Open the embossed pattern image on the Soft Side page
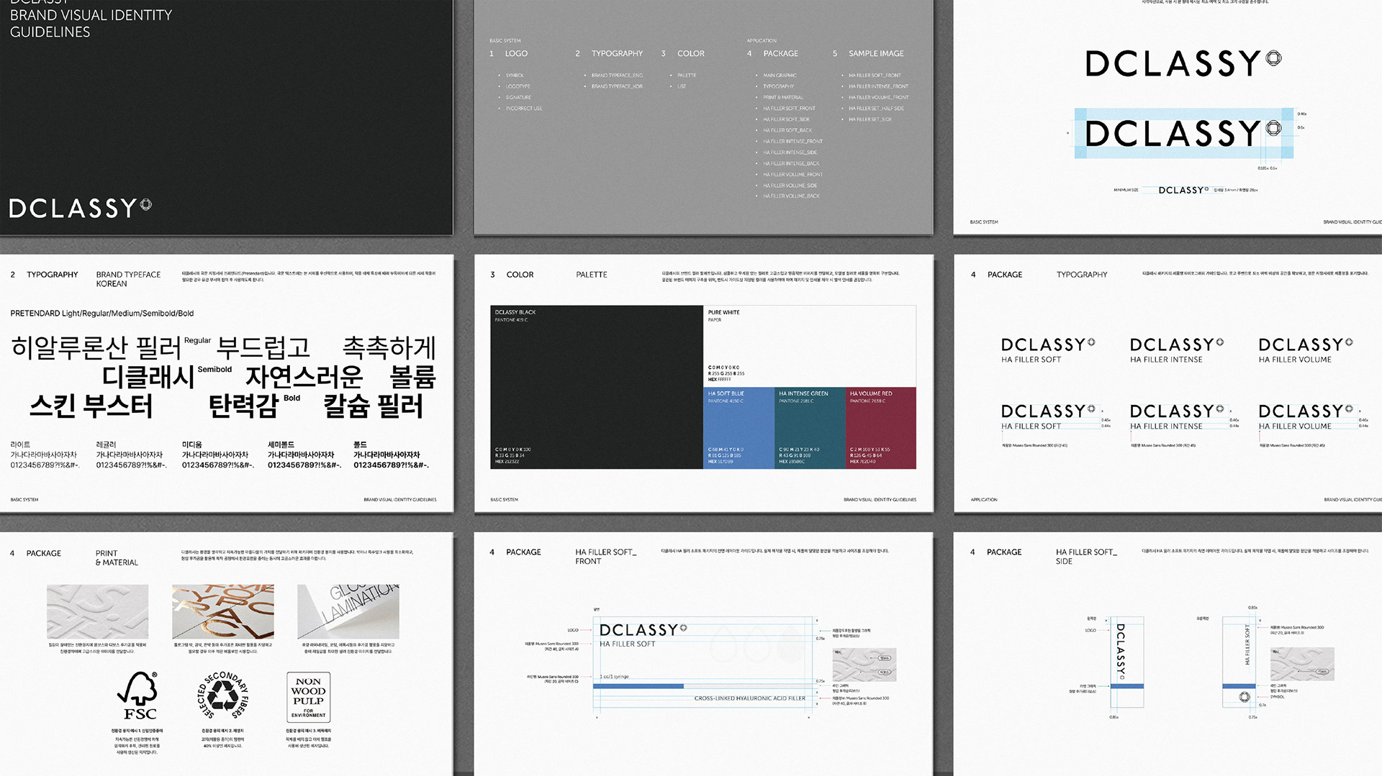 pos(1302,664)
